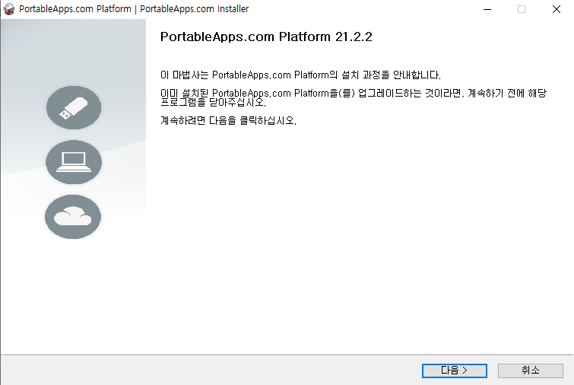Minimize the installer window
Image resolution: width=574 pixels, height=385 pixels.
pos(487,9)
